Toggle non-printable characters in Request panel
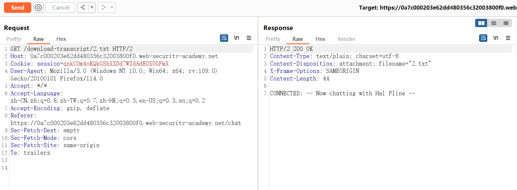The height and width of the screenshot is (190, 517). coord(236,38)
